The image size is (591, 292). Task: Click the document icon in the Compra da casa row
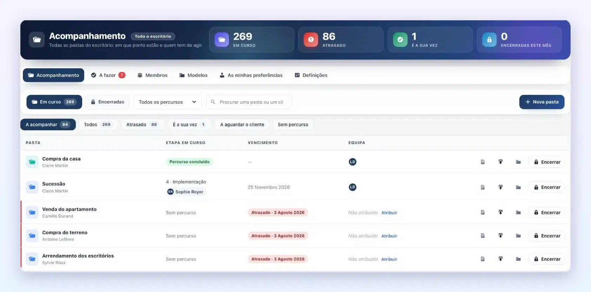(x=483, y=162)
